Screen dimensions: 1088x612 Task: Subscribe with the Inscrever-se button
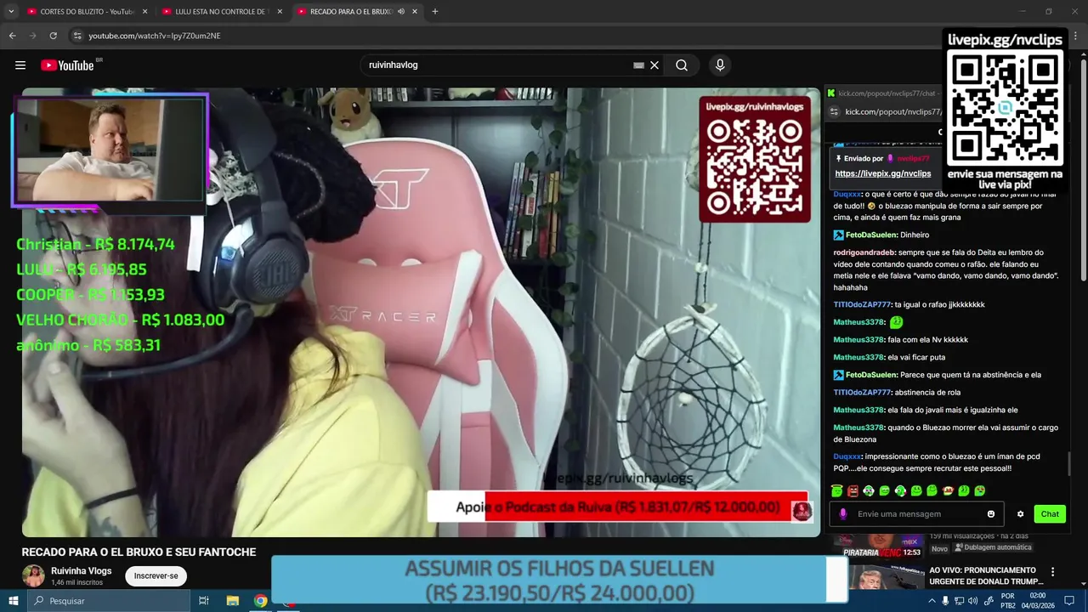click(x=156, y=575)
